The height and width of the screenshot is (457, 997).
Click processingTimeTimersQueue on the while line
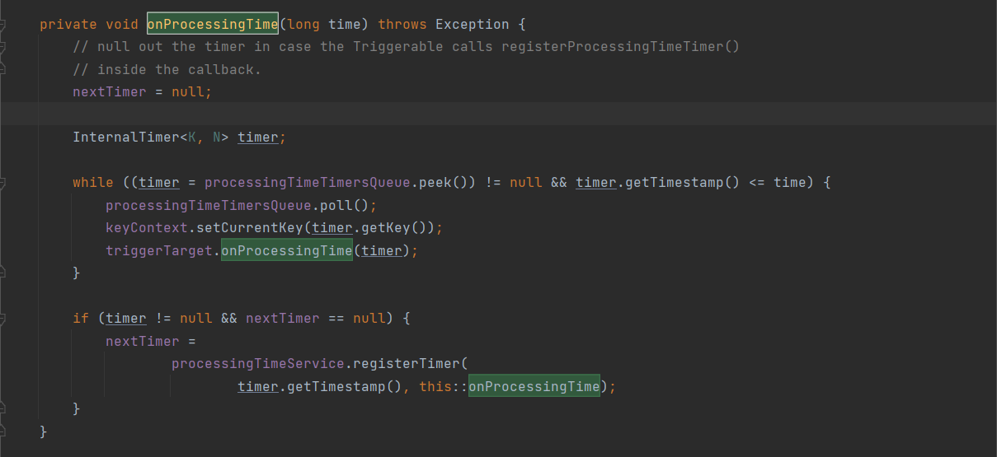(x=308, y=182)
